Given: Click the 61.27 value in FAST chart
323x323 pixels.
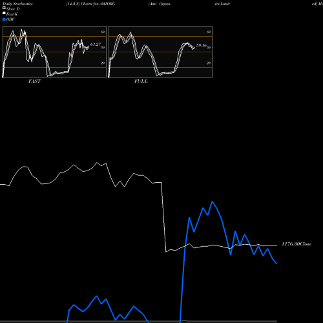Looking at the screenshot, I should 96,45.
